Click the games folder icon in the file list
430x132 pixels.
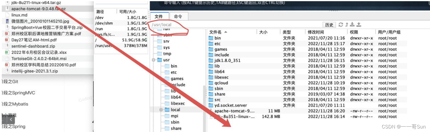(211, 49)
